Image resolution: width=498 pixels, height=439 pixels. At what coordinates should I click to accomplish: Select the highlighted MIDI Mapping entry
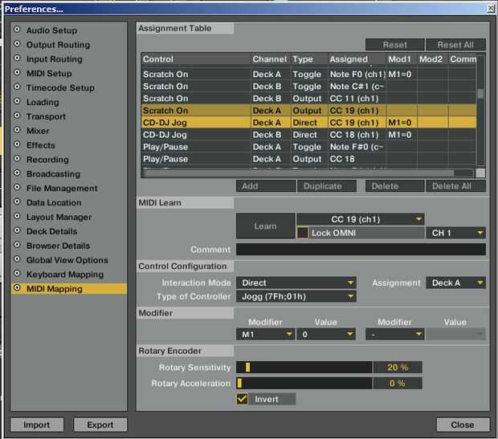pyautogui.click(x=69, y=289)
